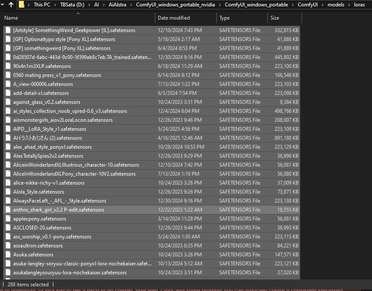372x291 pixels.
Task: Click date 5/24/2025 4:56 PM cell
Action: point(178,129)
